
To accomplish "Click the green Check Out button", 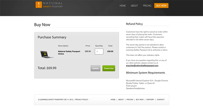I will point(109,68).
